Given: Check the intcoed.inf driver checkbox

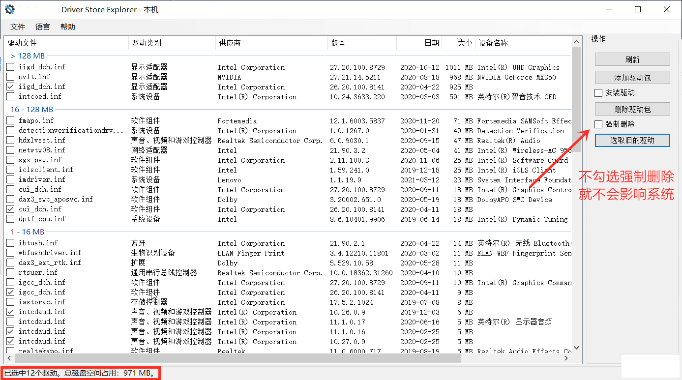Looking at the screenshot, I should pyautogui.click(x=10, y=97).
